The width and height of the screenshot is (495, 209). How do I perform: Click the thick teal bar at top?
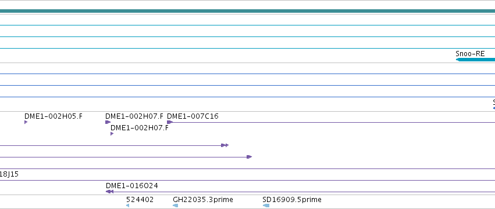[x=248, y=12]
